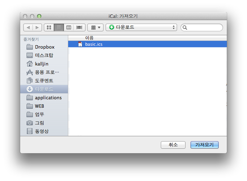
Task: Click the magnifier icon in search box
Action: click(185, 28)
